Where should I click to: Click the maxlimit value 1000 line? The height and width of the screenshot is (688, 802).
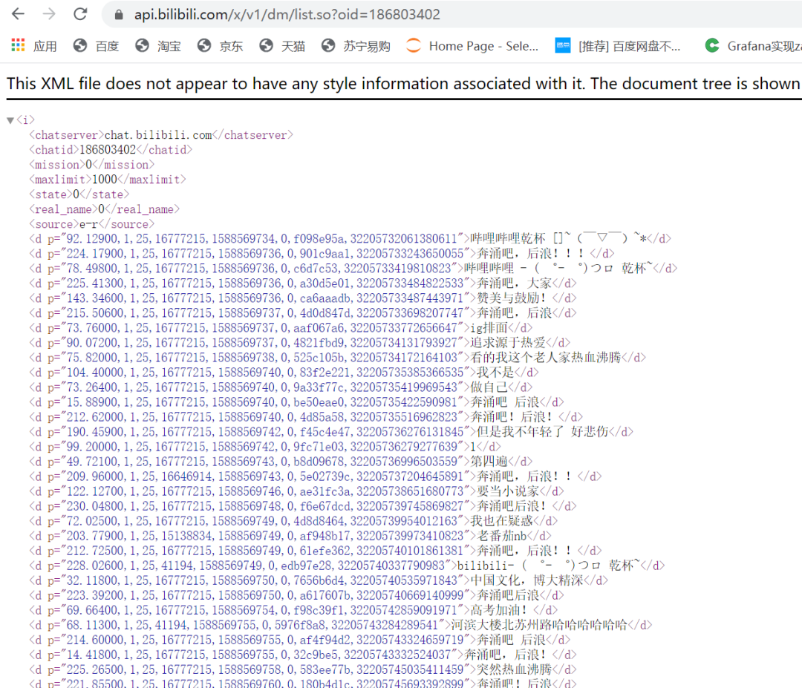[x=108, y=180]
